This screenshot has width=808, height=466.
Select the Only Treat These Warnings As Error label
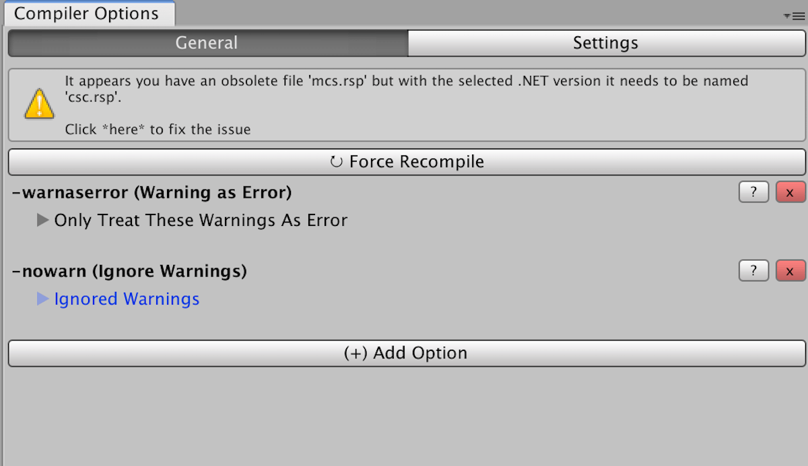(201, 221)
